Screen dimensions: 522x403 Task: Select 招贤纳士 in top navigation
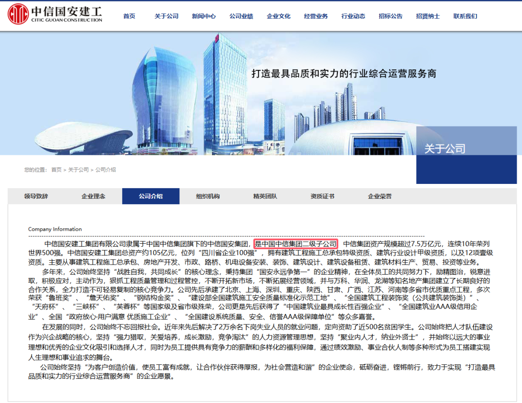(x=428, y=16)
